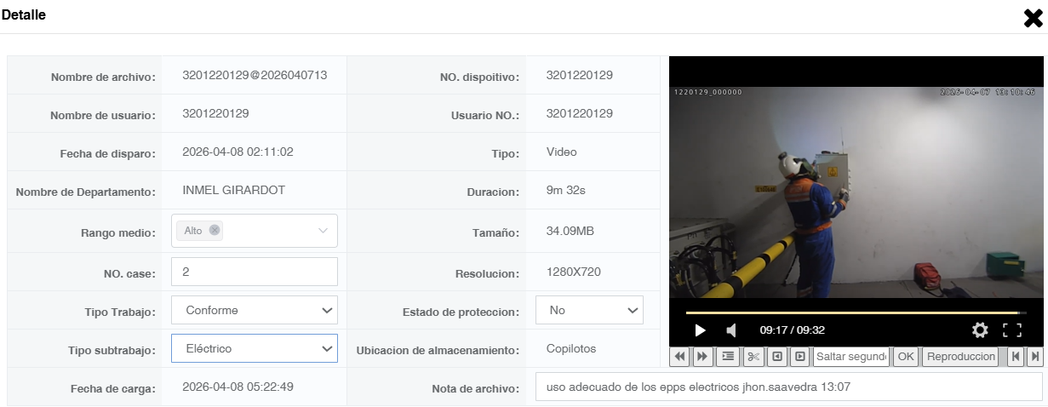Image resolution: width=1048 pixels, height=407 pixels.
Task: Click the NO. dispoitivo value 3201220129
Action: (x=580, y=75)
